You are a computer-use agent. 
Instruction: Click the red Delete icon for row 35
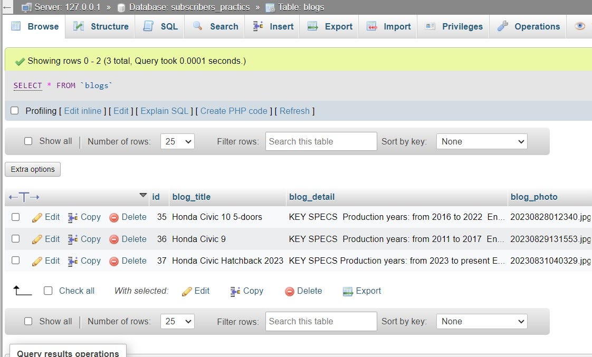coord(113,218)
